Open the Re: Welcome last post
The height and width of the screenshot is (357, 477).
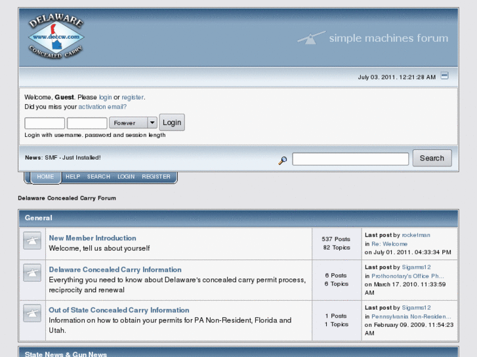pos(389,244)
